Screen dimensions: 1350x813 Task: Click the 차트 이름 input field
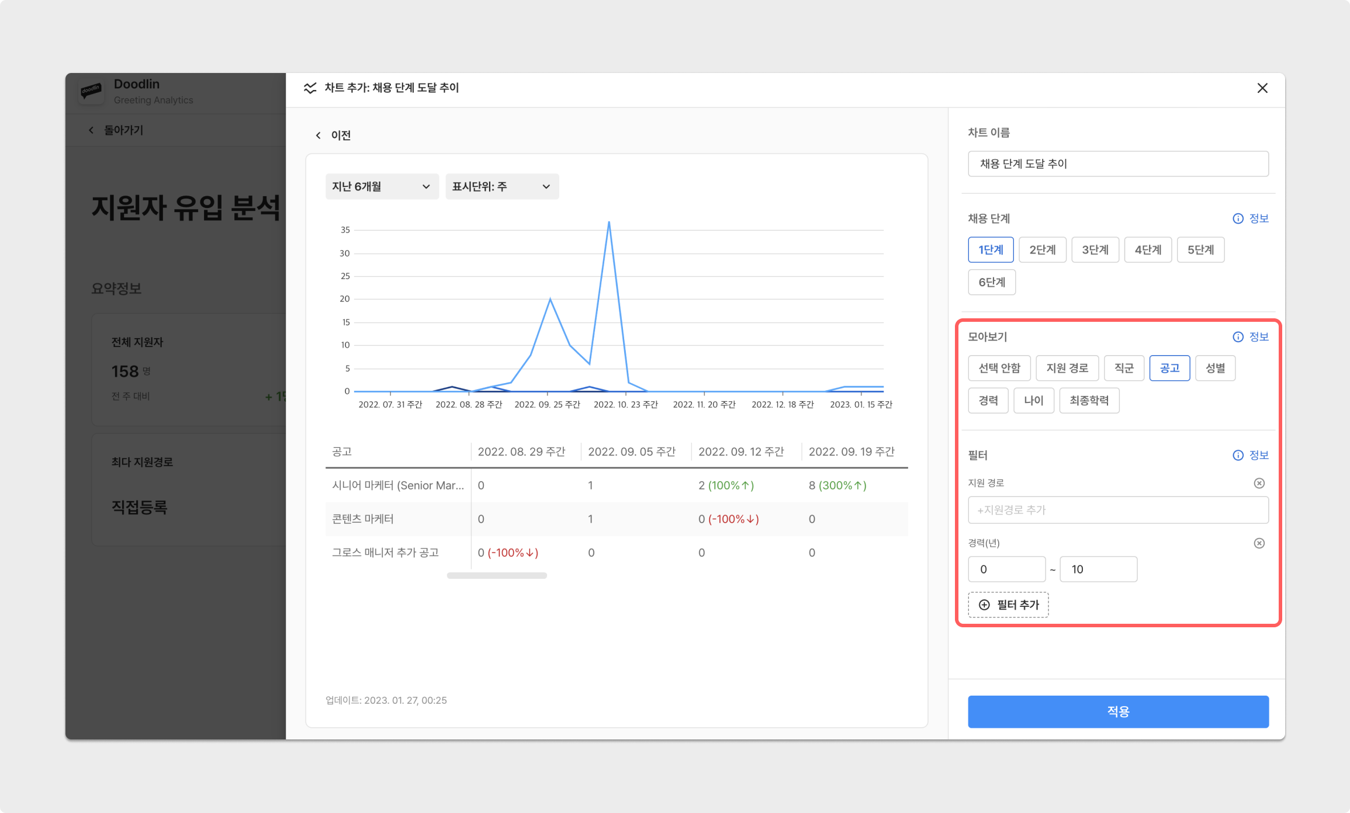pos(1118,164)
